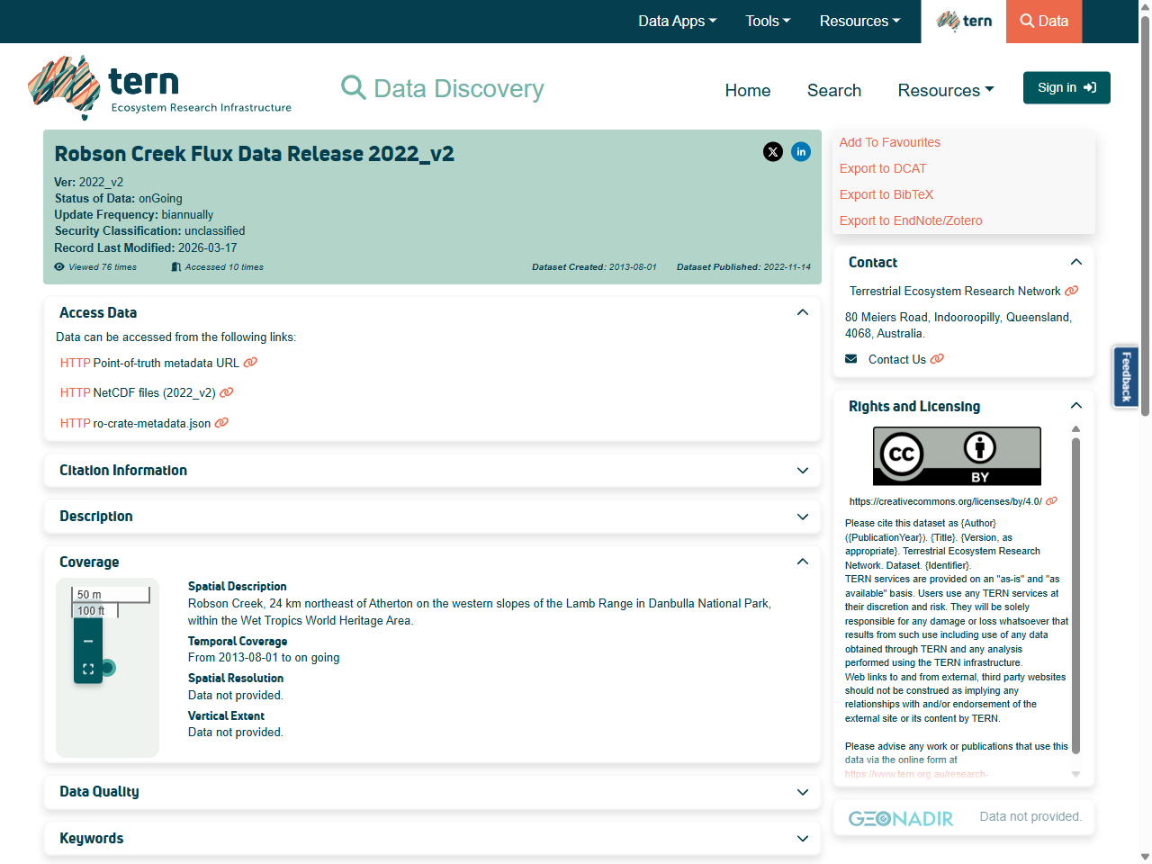1152x864 pixels.
Task: Click the map zoom out button
Action: coord(88,641)
